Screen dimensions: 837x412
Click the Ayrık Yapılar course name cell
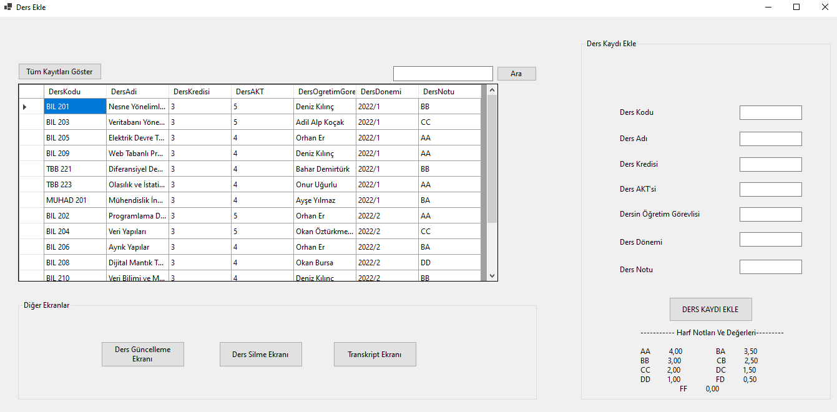tap(137, 247)
